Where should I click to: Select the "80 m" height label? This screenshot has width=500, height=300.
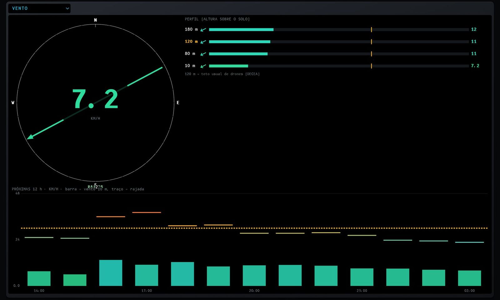(190, 54)
